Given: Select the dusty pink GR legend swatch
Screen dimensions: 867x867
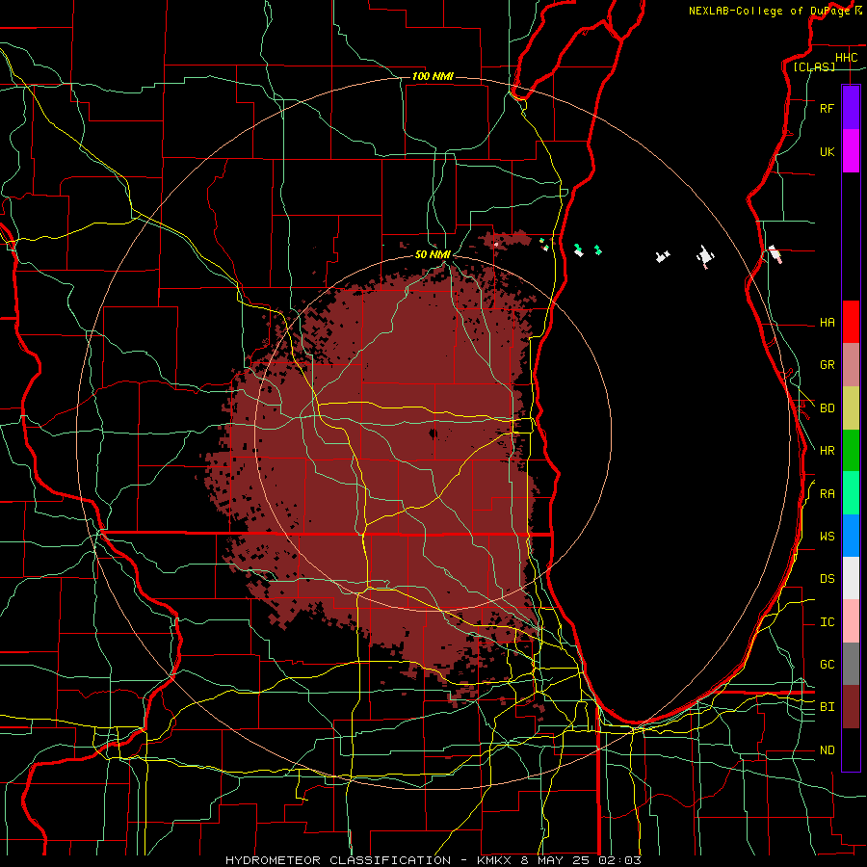Looking at the screenshot, I should (x=851, y=365).
